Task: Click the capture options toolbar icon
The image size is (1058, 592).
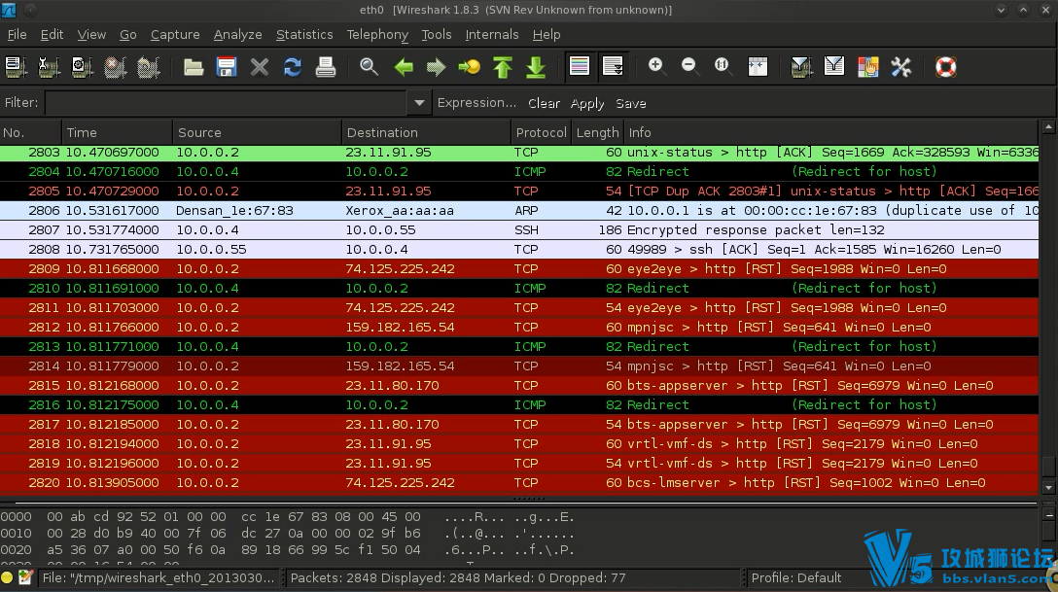Action: (49, 67)
